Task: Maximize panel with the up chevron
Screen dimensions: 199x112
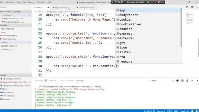Action: (x=192, y=81)
